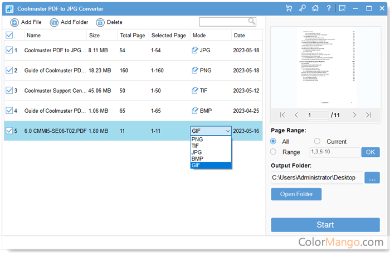The height and width of the screenshot is (254, 390).
Task: Click the key register icon
Action: coord(302,9)
